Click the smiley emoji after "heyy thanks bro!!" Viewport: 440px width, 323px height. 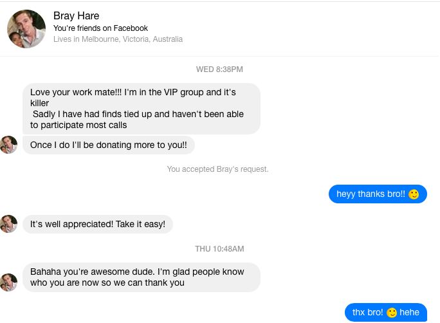coord(414,194)
